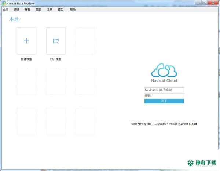220x171 pixels.
Task: Click the 新建模型 label
Action: coord(26,59)
